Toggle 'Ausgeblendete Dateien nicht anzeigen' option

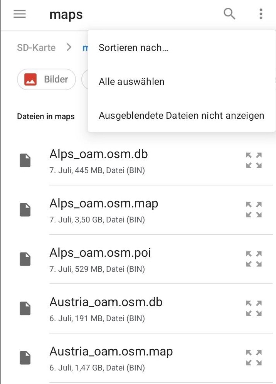(181, 116)
